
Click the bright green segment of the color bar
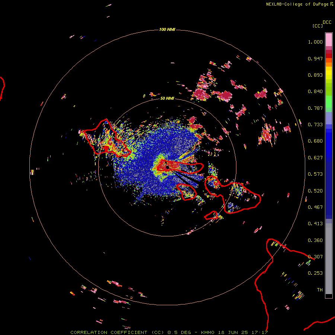tap(329, 102)
